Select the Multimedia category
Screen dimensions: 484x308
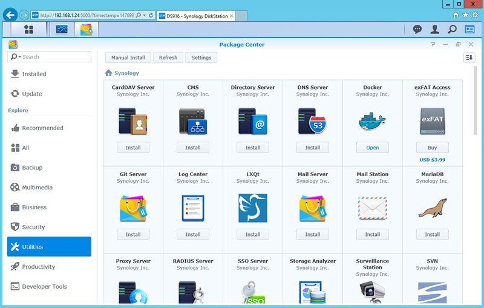point(49,188)
